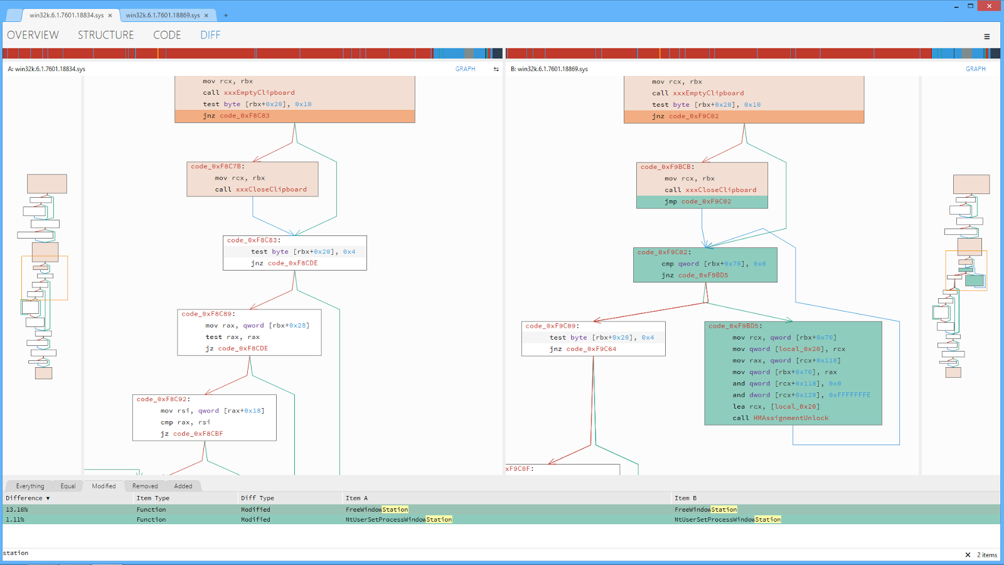Open GRAPH view for binary A
The height and width of the screenshot is (565, 1004).
click(x=466, y=69)
